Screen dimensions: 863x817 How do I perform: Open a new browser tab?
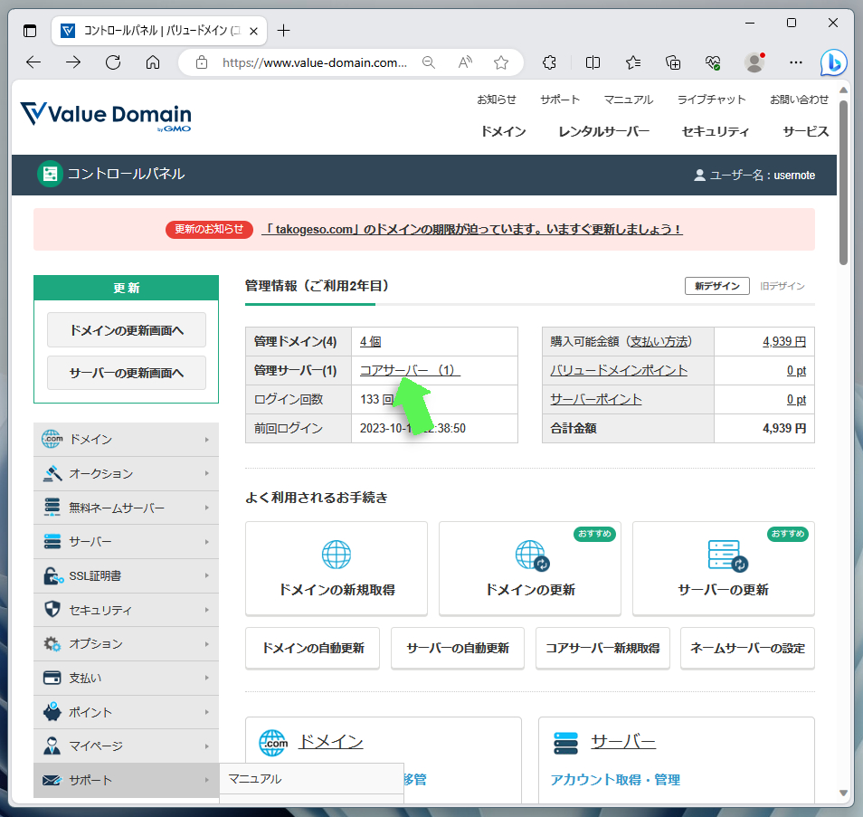pyautogui.click(x=283, y=30)
